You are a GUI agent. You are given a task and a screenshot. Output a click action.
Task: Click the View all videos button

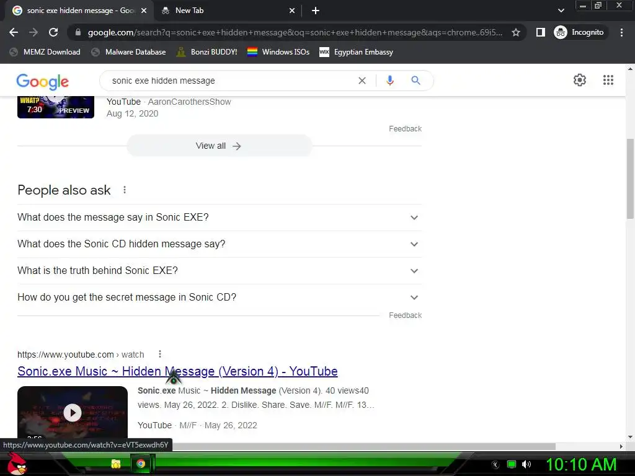click(x=219, y=146)
